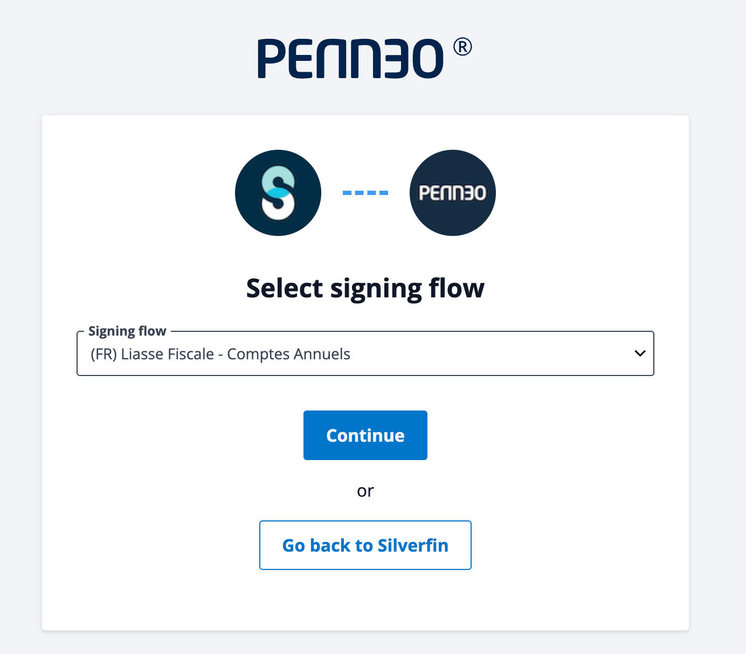Click the 'or' separator text
Screen dimensions: 746x654
365,491
